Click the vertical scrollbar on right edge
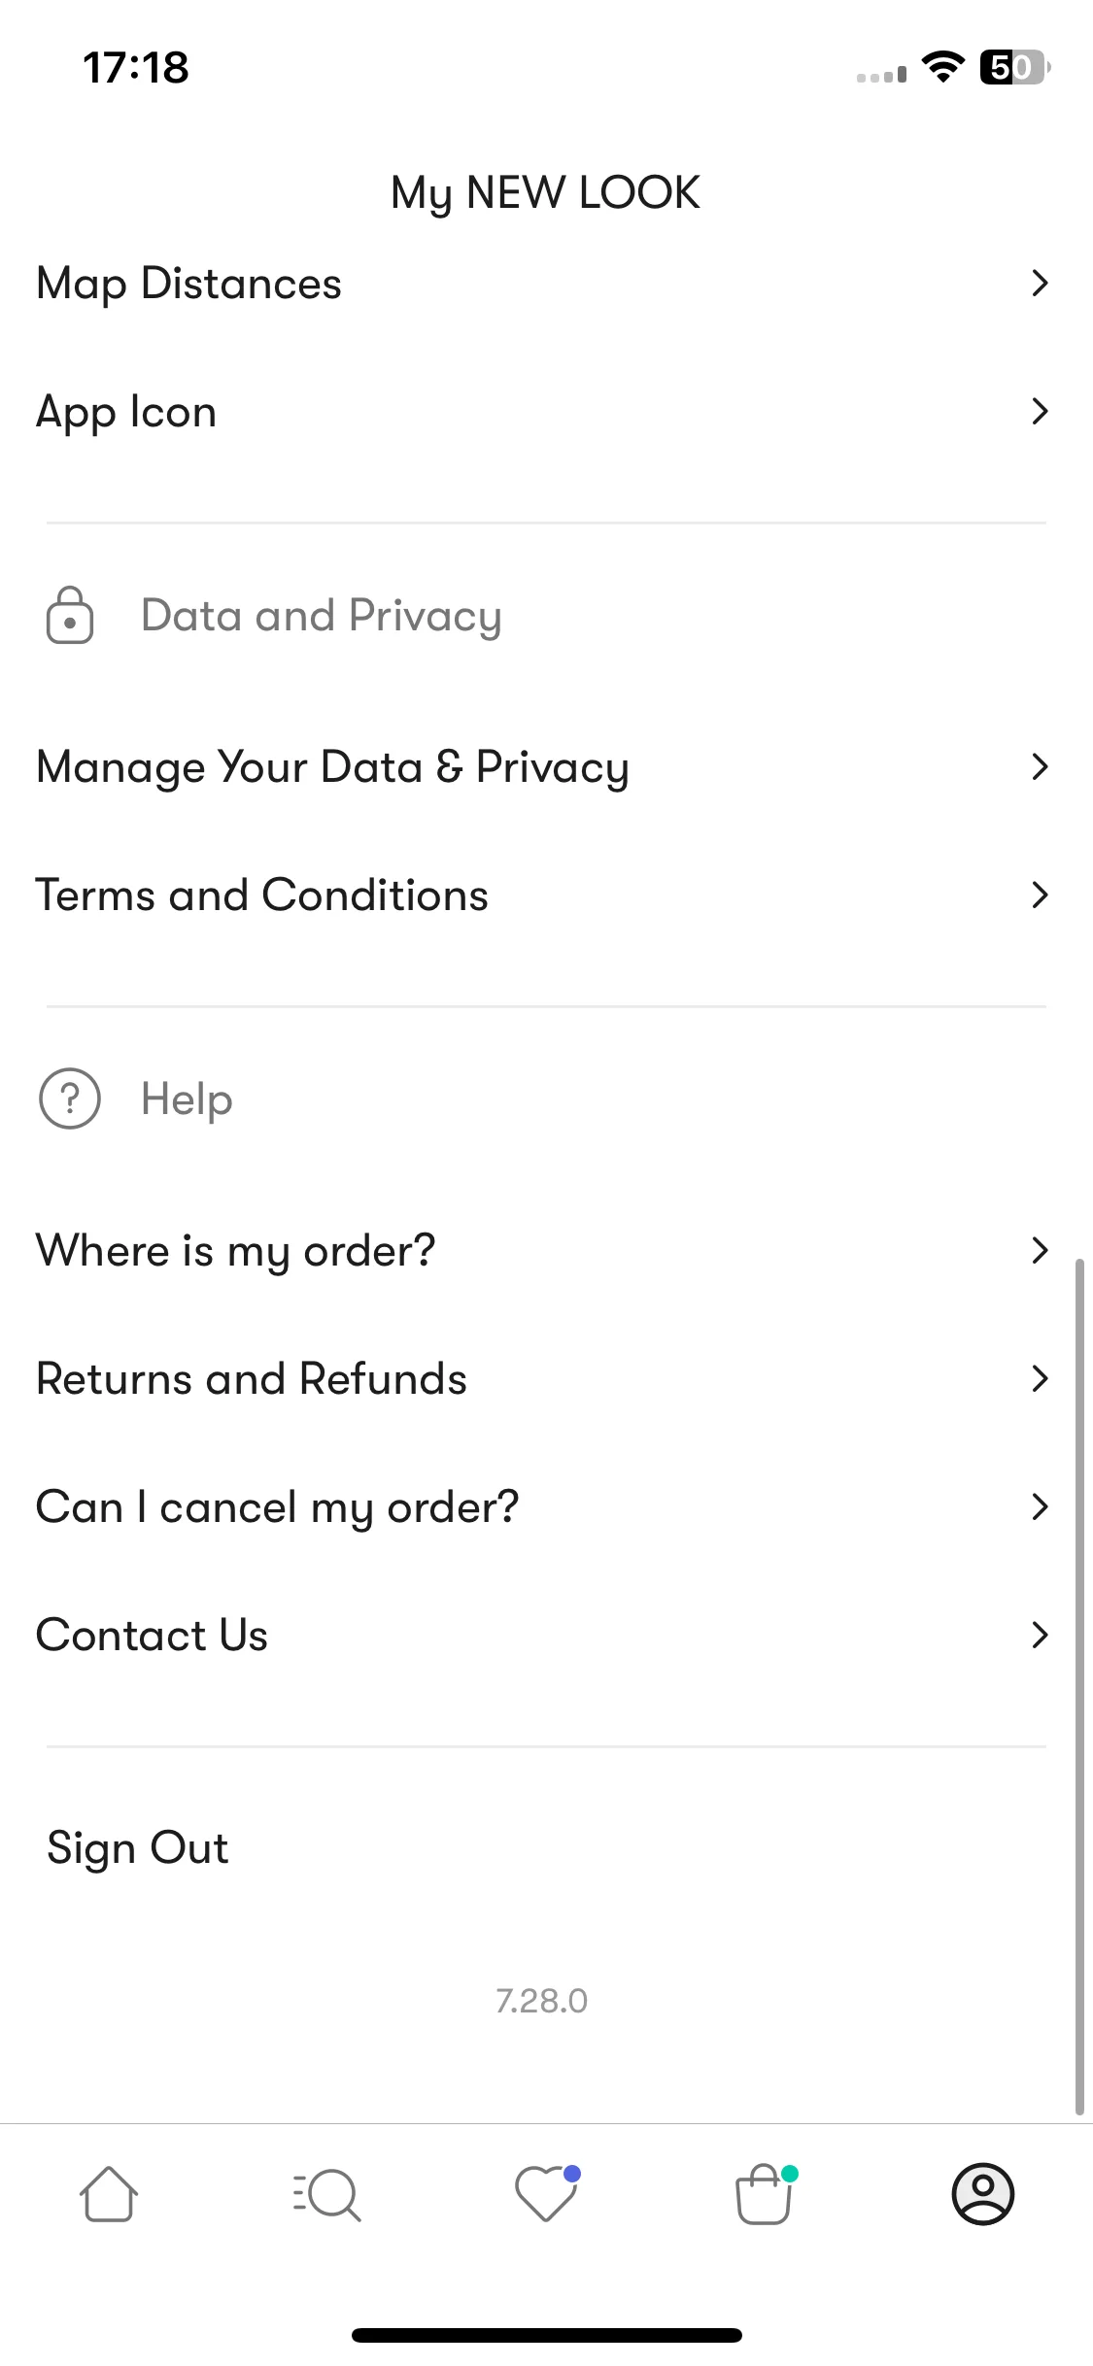 pyautogui.click(x=1078, y=1686)
